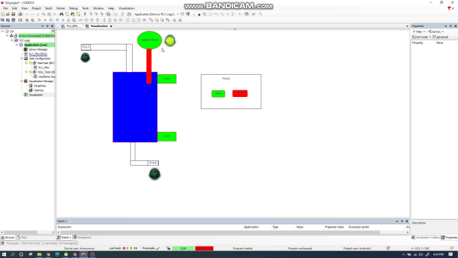Click the Open project folder icon
458x258 pixels.
[x=7, y=14]
